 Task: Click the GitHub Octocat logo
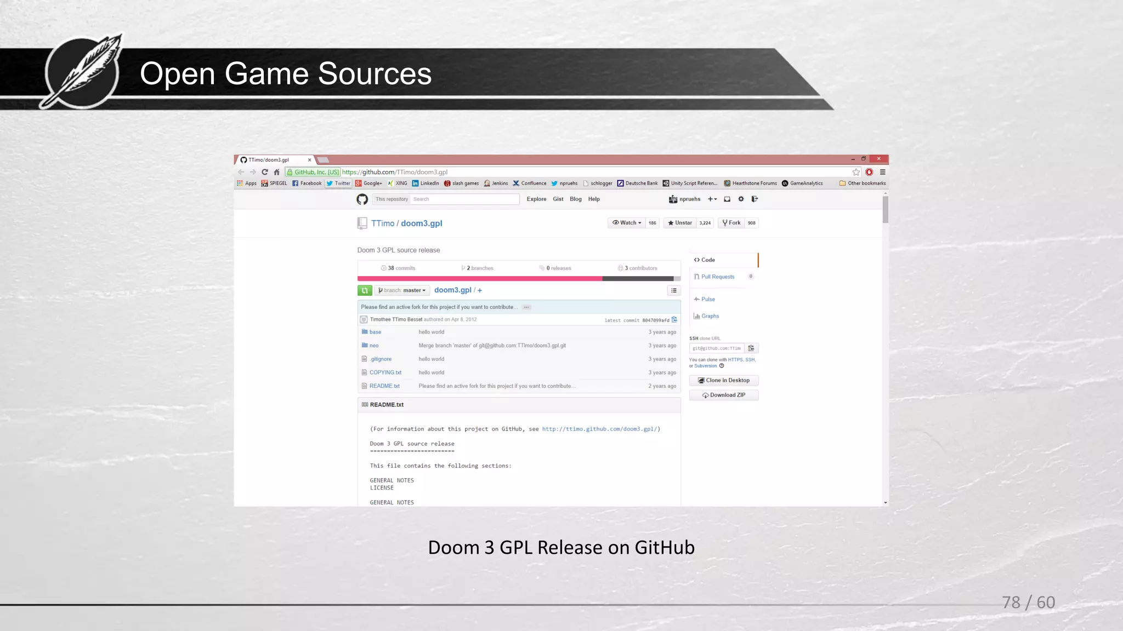pyautogui.click(x=362, y=199)
